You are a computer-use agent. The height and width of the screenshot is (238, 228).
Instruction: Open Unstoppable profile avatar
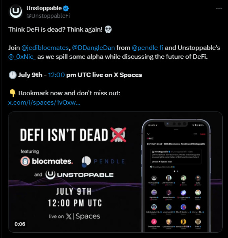tap(16, 12)
